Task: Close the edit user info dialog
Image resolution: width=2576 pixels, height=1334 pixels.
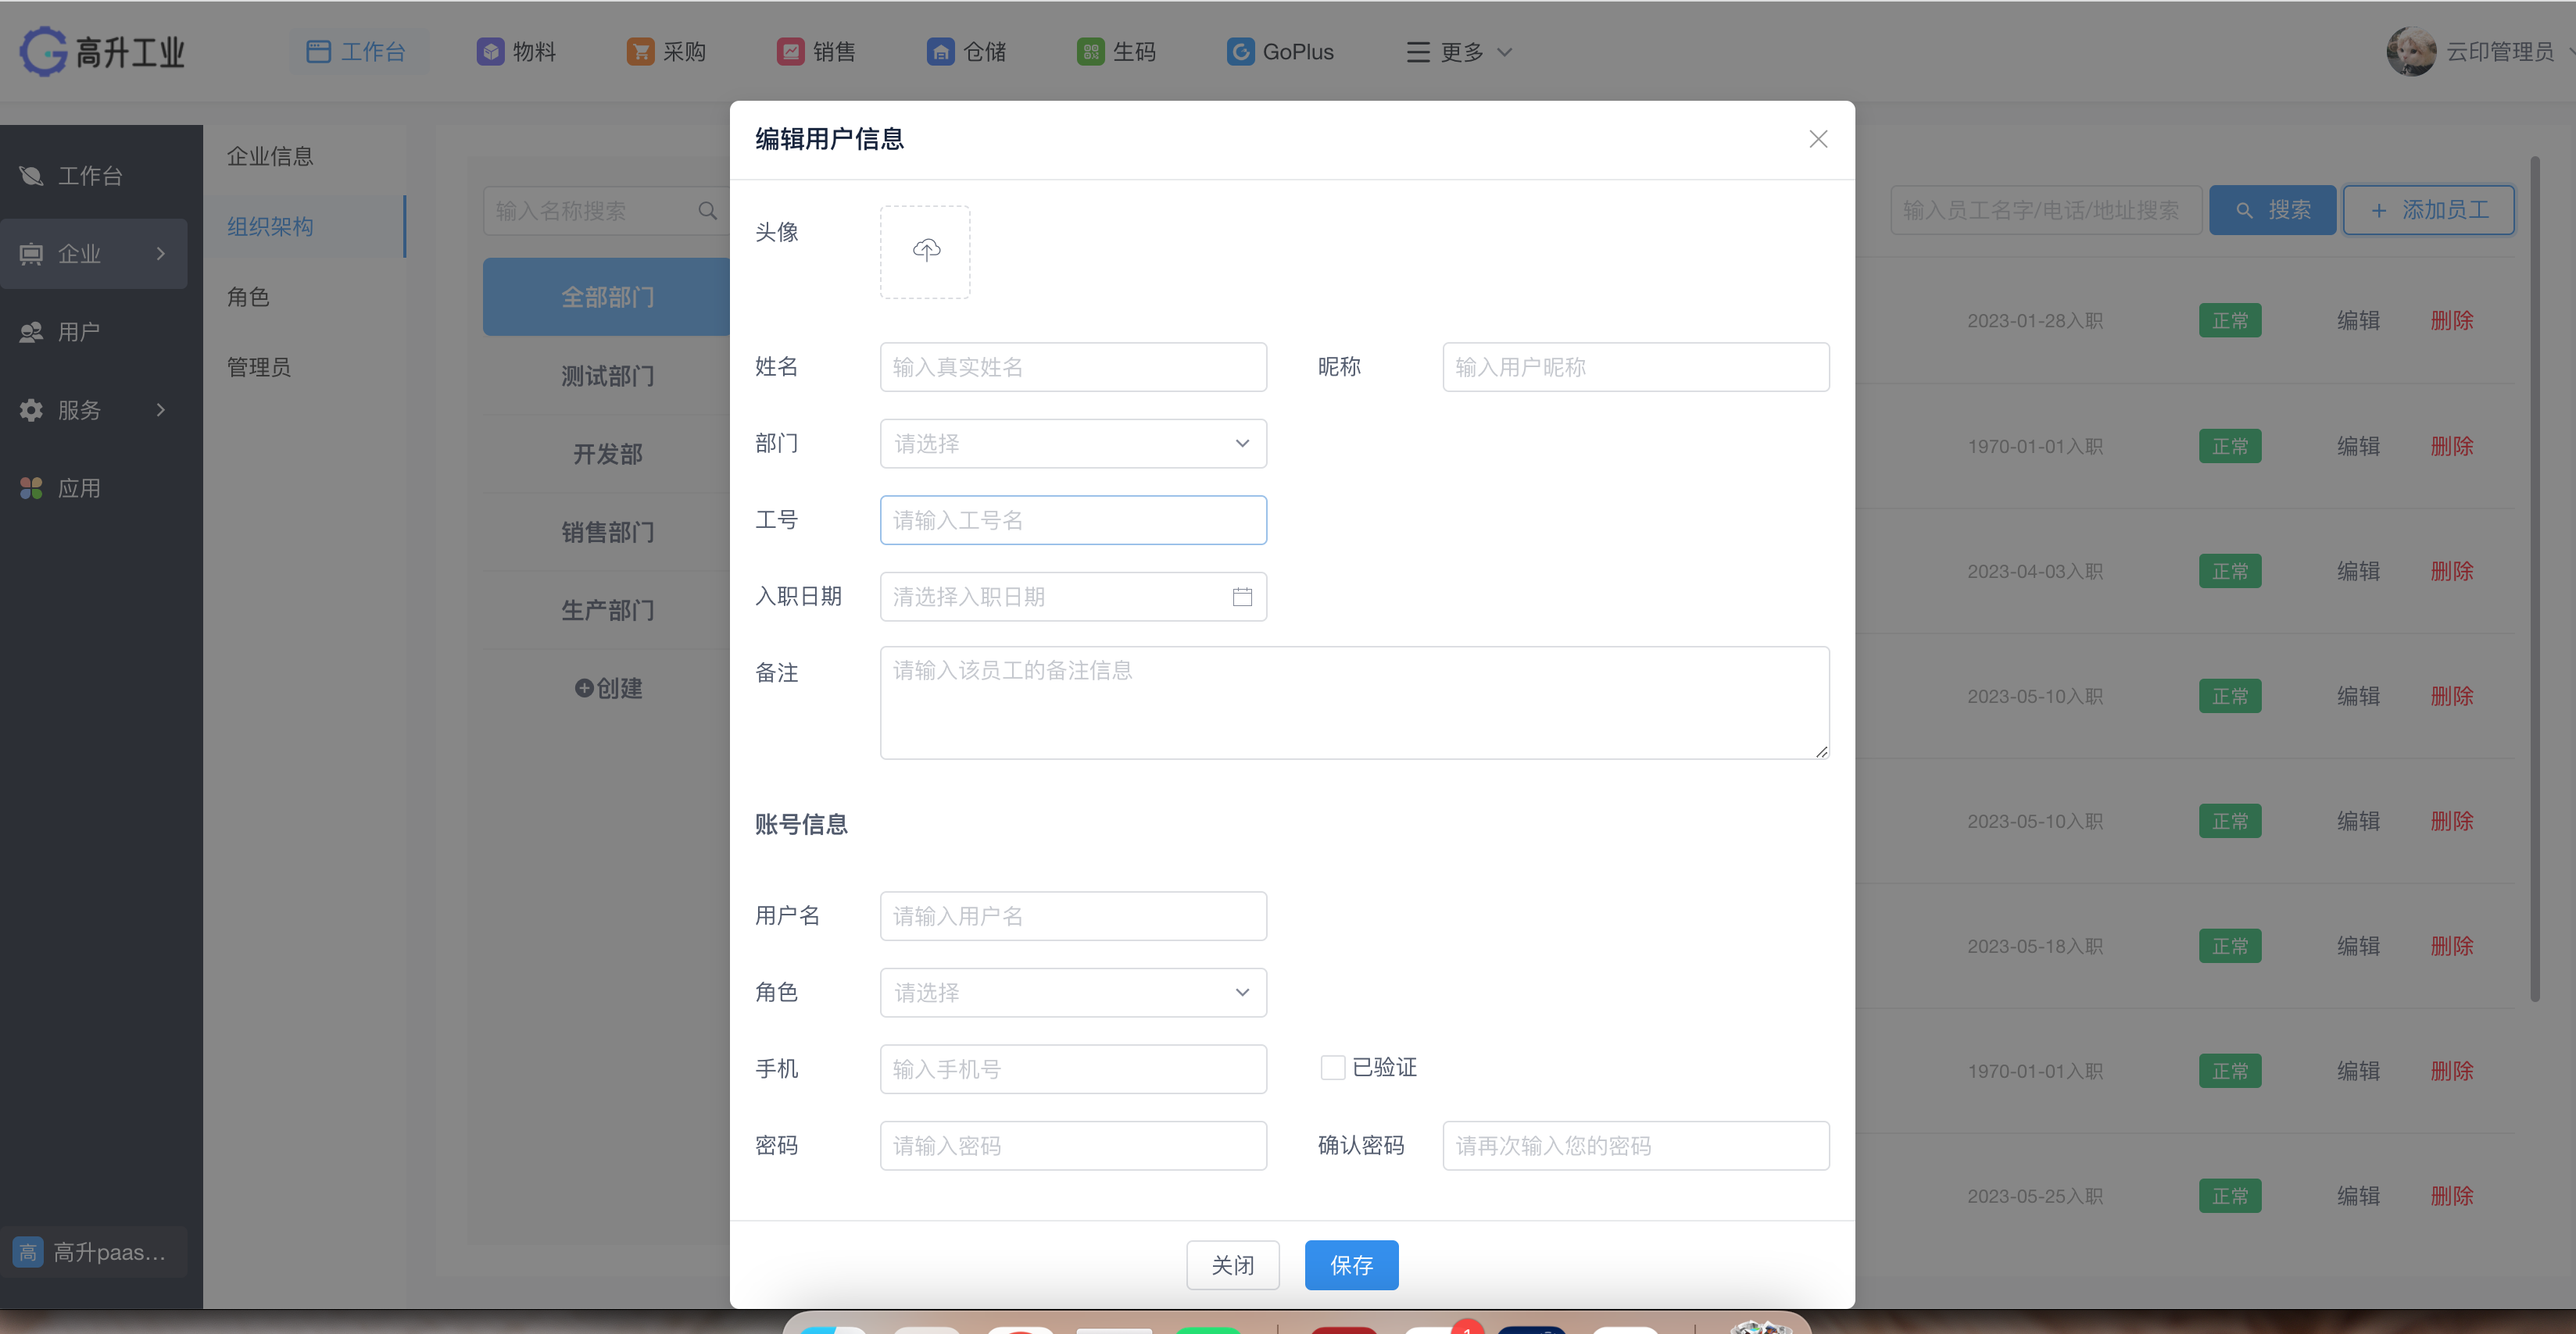Action: [x=1818, y=139]
